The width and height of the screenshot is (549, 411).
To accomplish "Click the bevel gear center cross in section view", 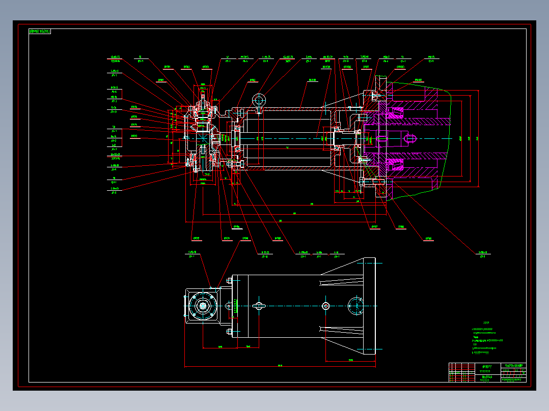I will click(203, 138).
